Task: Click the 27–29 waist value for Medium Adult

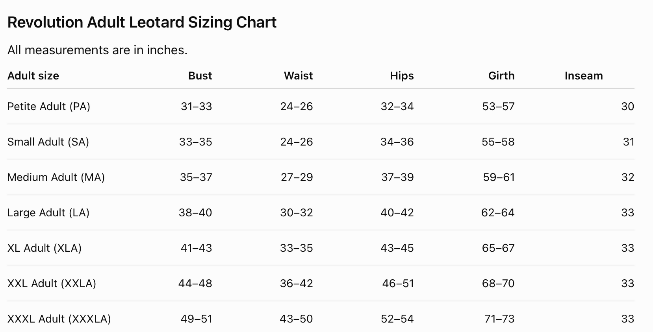Action: click(x=297, y=177)
